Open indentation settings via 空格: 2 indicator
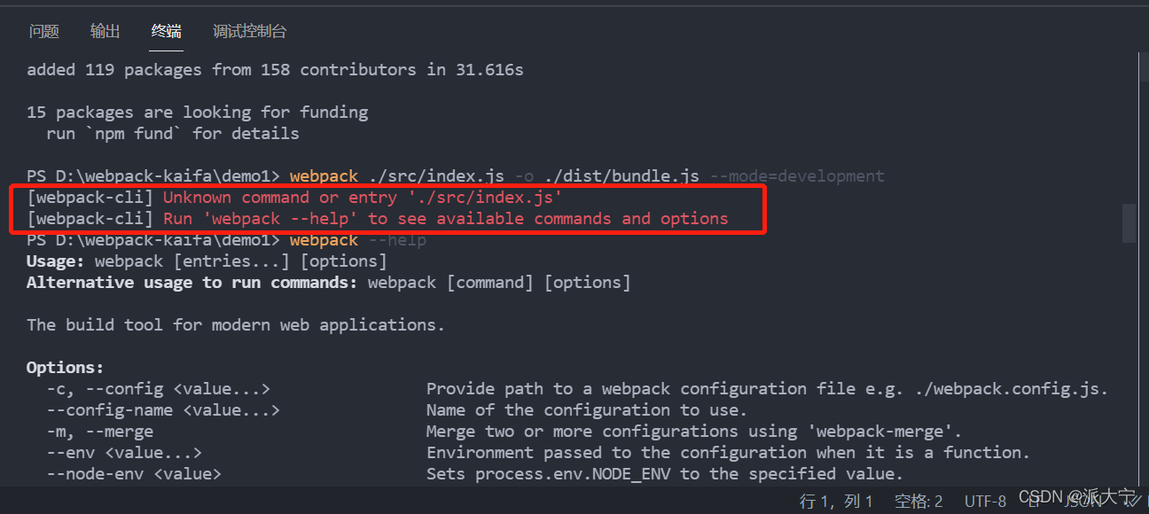This screenshot has height=514, width=1149. click(x=918, y=500)
